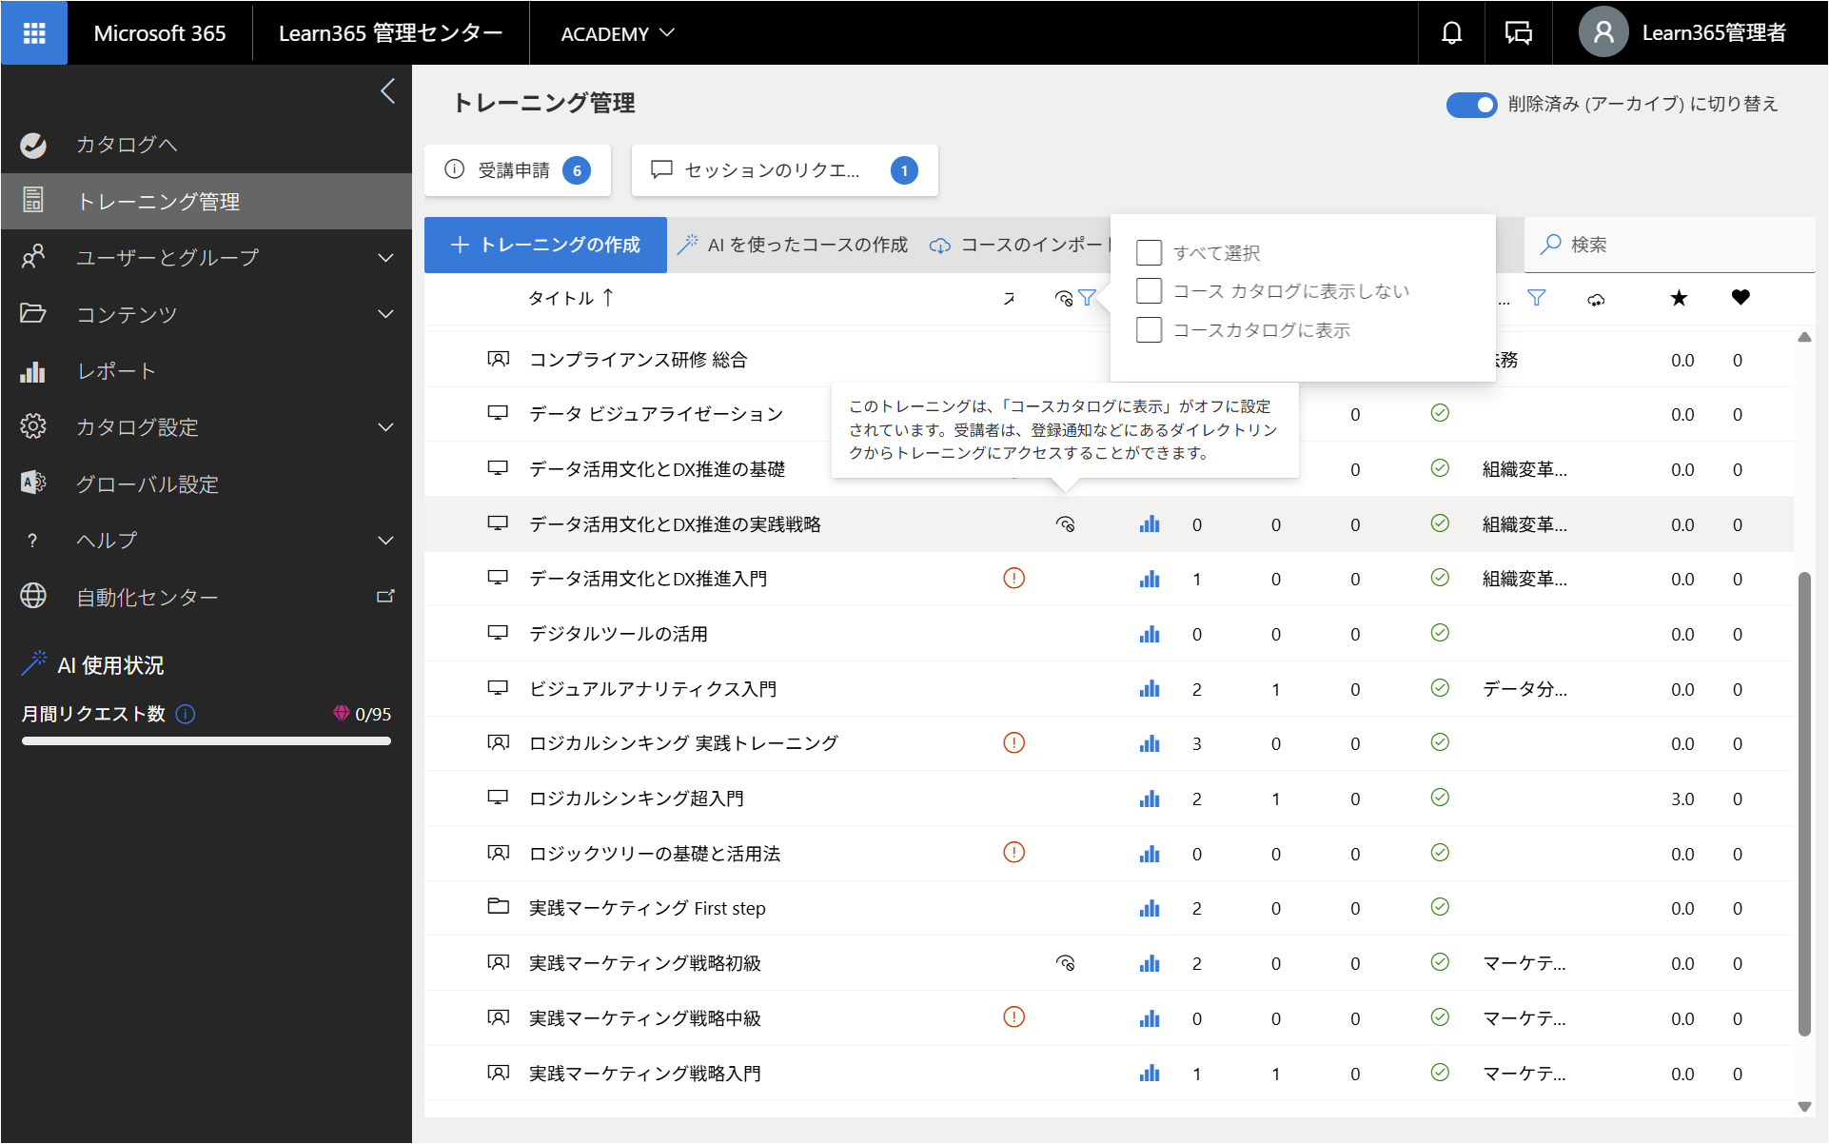Viewport: 1829px width, 1144px height.
Task: Open 自動化センター in sidebar
Action: coord(206,597)
